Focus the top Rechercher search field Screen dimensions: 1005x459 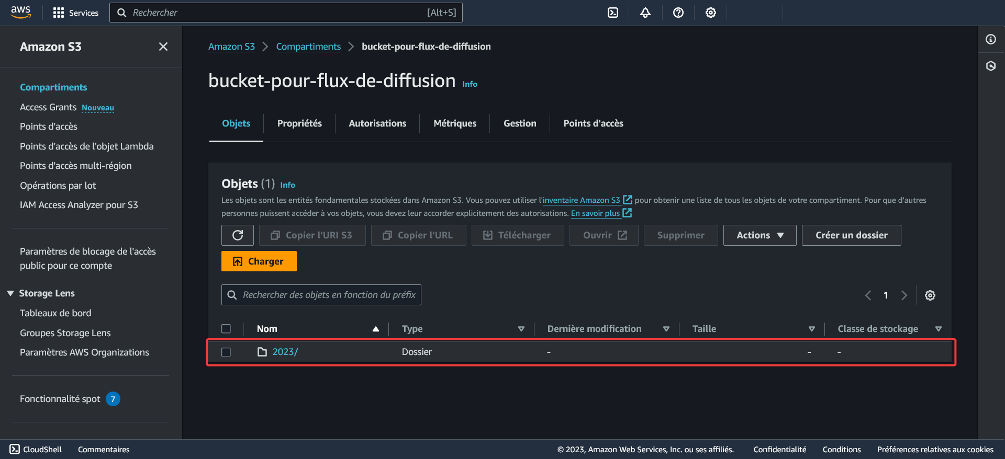point(286,13)
